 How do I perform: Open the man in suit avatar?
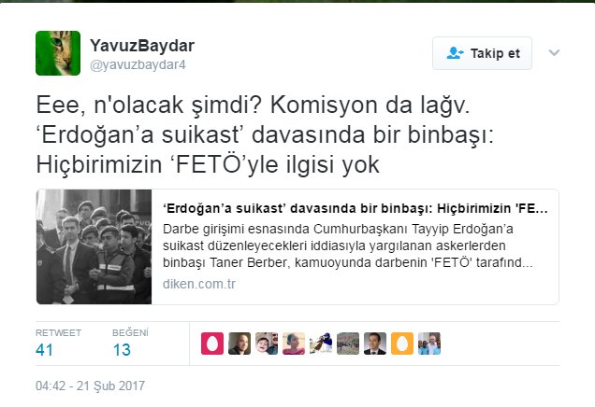[375, 344]
